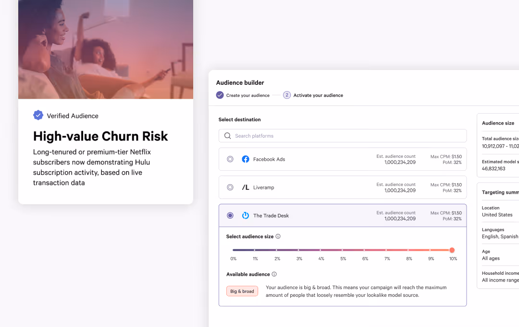Click the United States location value
The image size is (519, 327).
497,215
